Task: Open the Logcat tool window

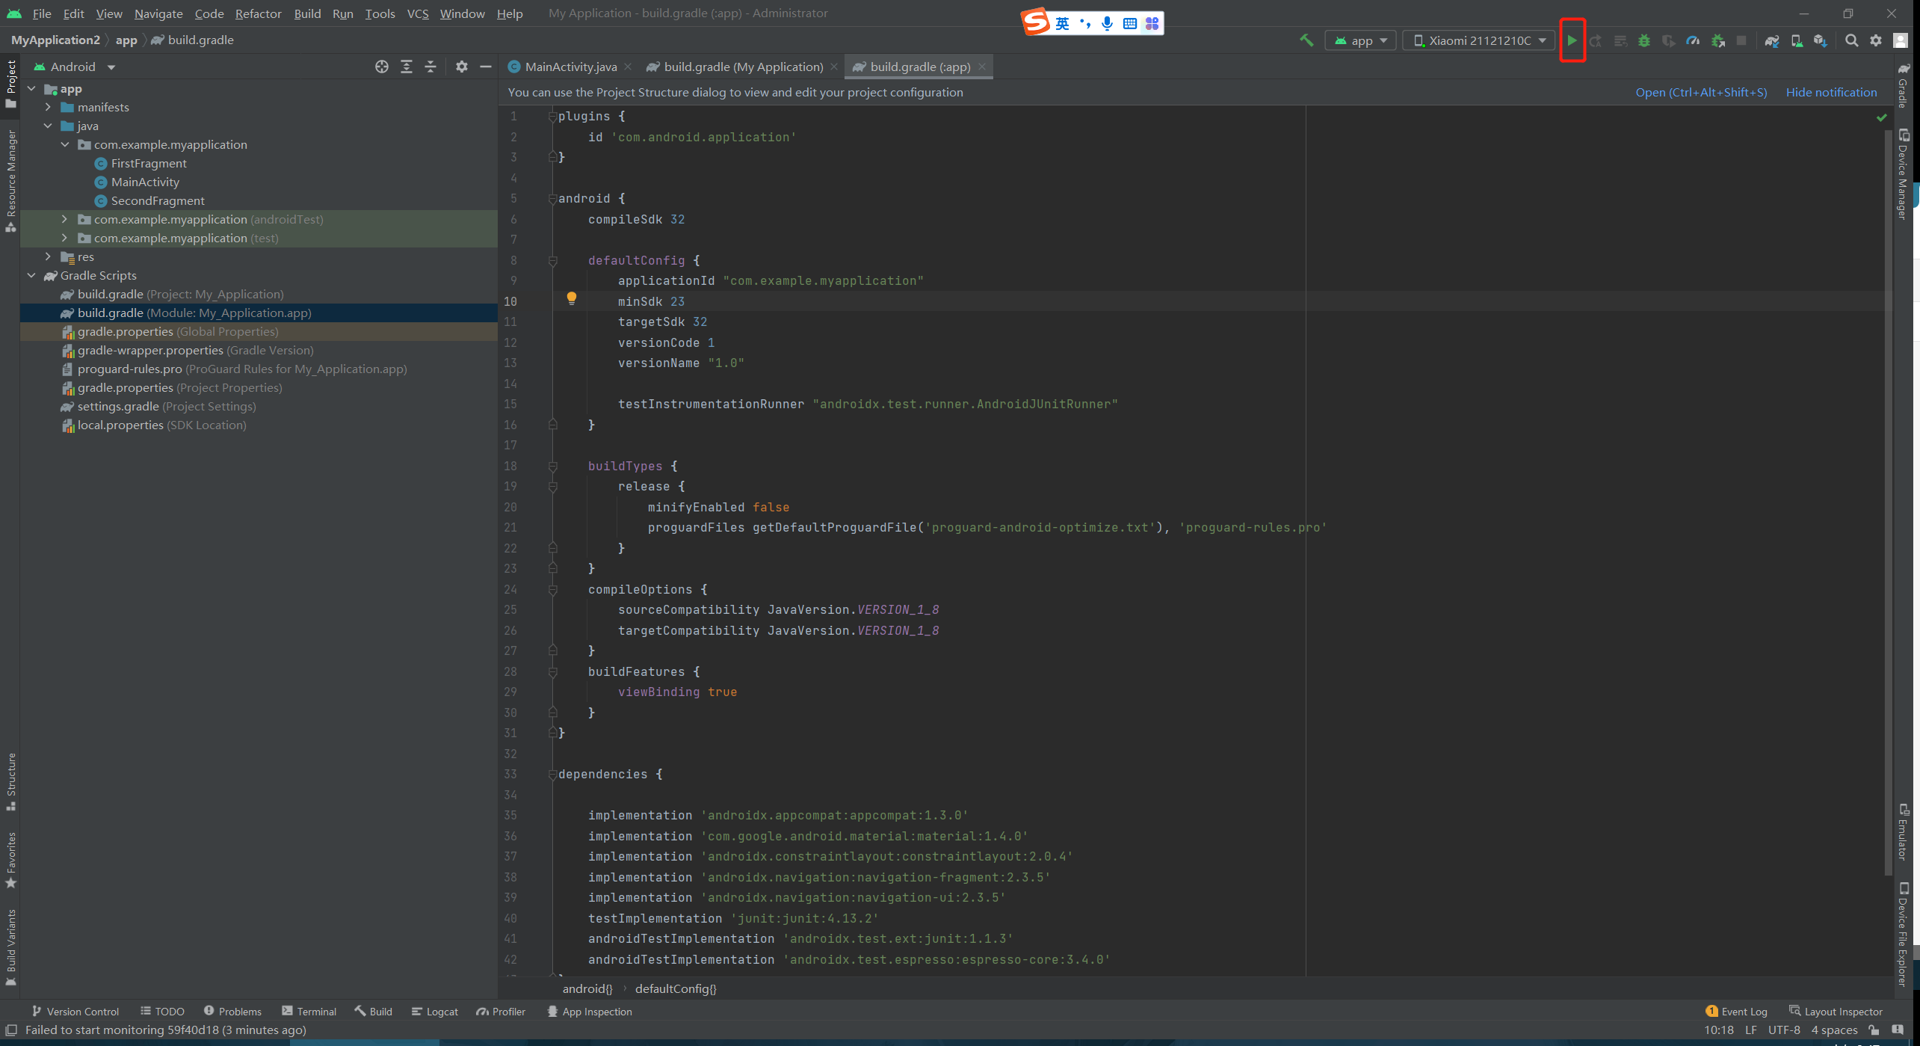Action: tap(434, 1012)
